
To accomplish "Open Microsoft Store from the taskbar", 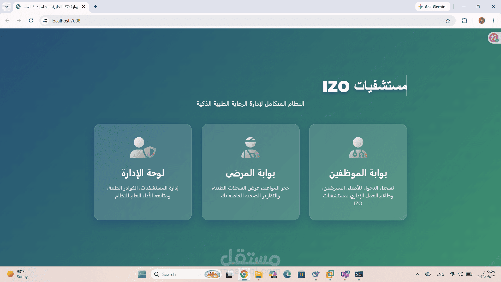I will coord(301,274).
